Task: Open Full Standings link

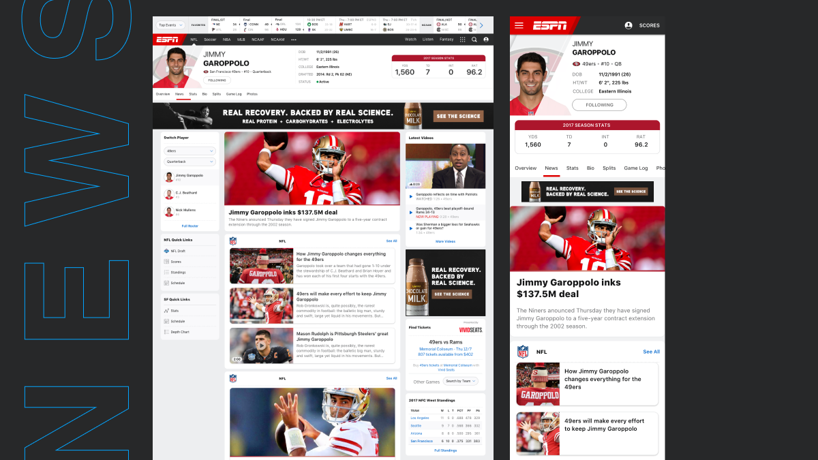Action: 445,450
